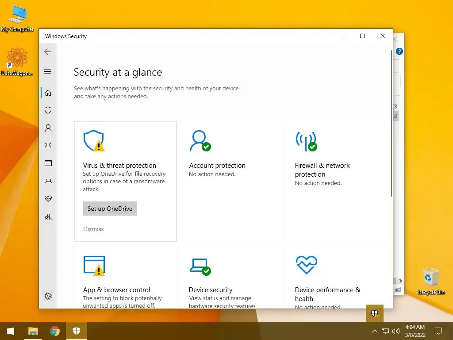
Task: Open Action Center notifications icon
Action: [438, 331]
